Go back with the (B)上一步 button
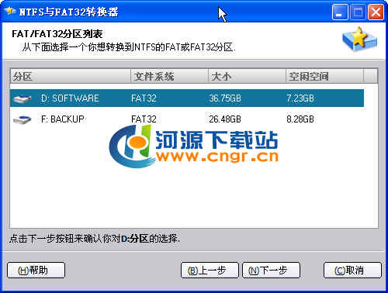 (x=210, y=271)
